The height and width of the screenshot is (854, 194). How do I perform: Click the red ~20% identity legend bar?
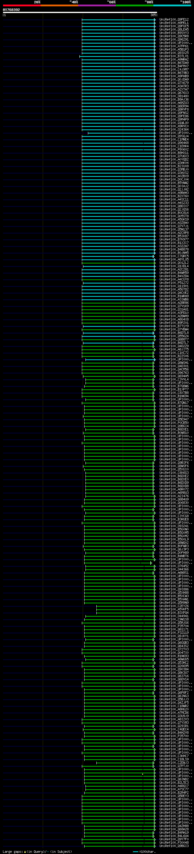click(22, 5)
